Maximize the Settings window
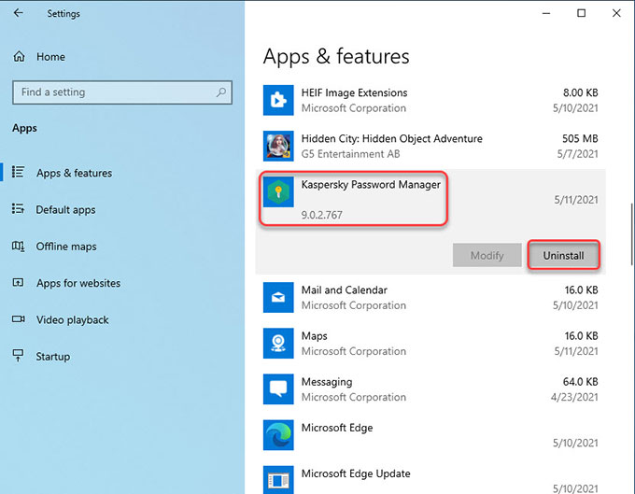This screenshot has width=635, height=494. pos(581,13)
